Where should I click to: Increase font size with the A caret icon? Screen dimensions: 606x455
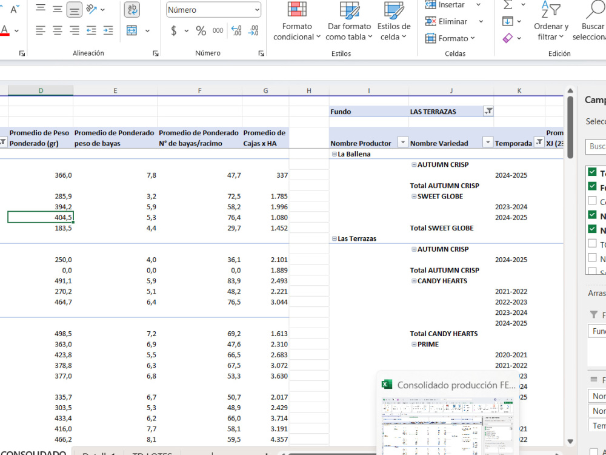tap(15, 9)
